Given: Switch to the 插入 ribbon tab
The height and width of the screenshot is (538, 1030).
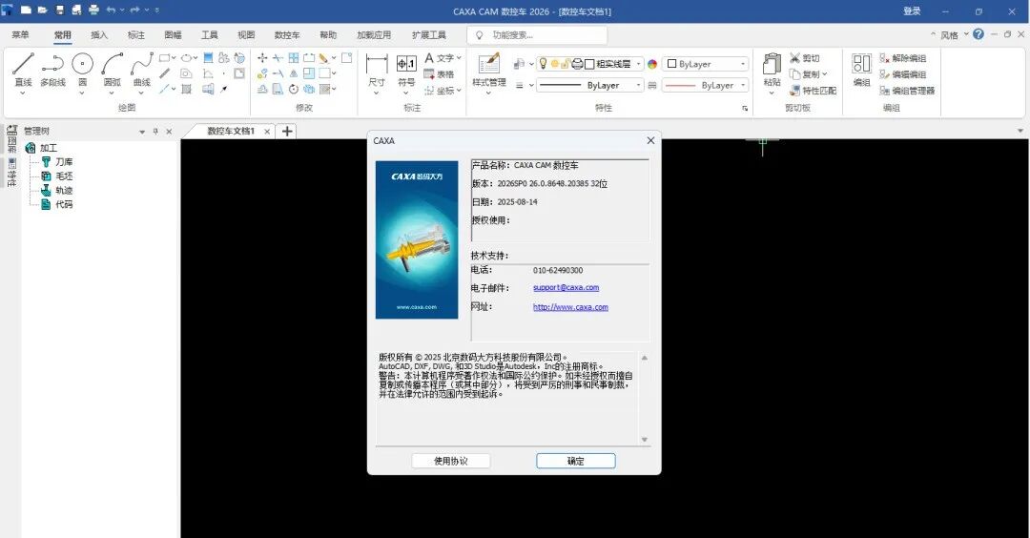Looking at the screenshot, I should 99,34.
